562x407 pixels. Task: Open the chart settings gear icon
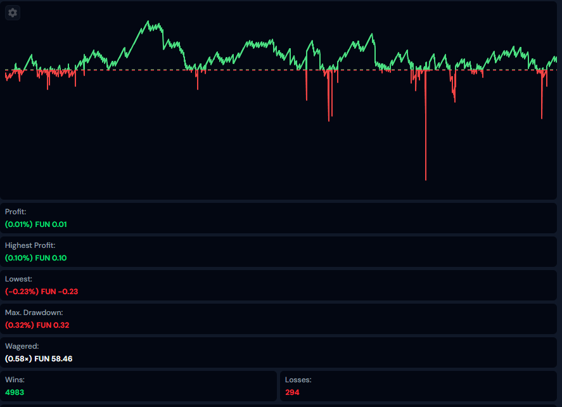[x=13, y=13]
